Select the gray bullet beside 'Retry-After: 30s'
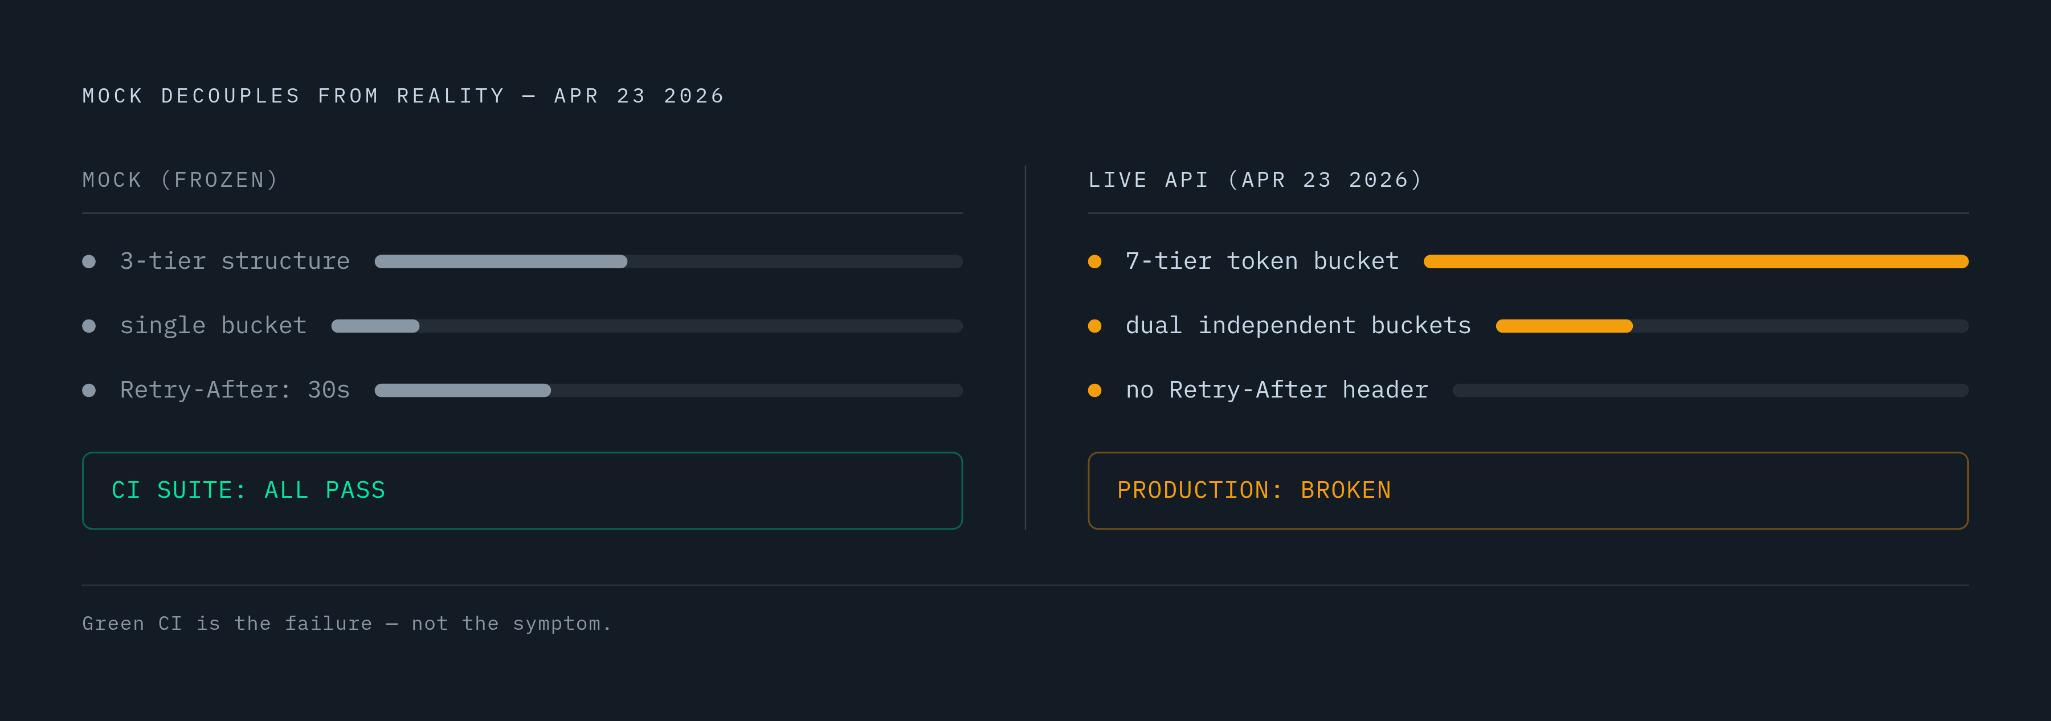2051x721 pixels. tap(89, 391)
